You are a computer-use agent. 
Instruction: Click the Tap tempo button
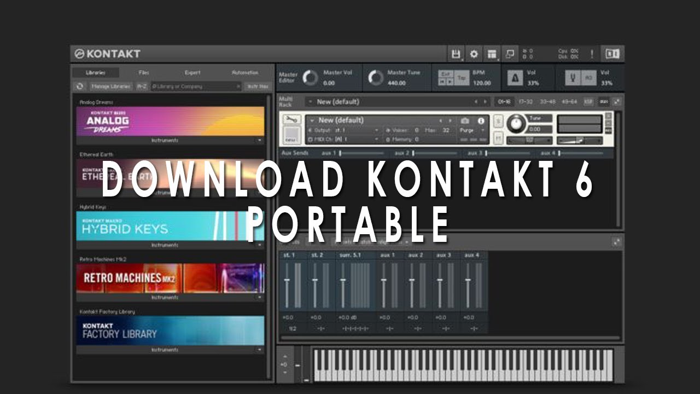tap(462, 78)
